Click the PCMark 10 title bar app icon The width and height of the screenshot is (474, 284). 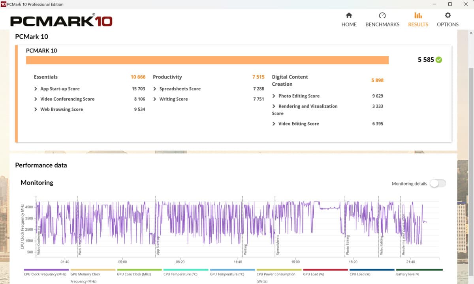click(4, 4)
